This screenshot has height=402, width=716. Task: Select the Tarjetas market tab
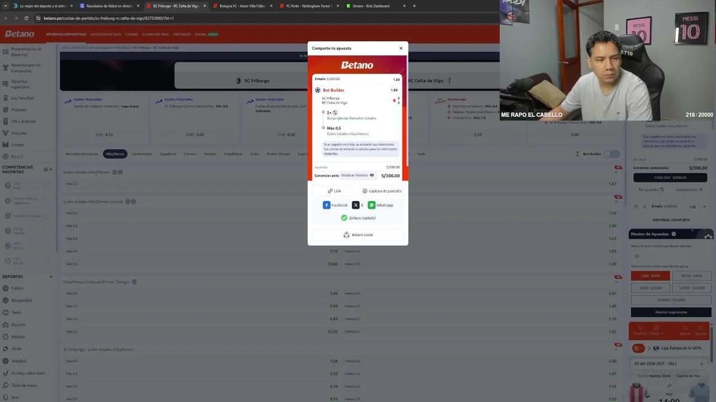(x=210, y=154)
